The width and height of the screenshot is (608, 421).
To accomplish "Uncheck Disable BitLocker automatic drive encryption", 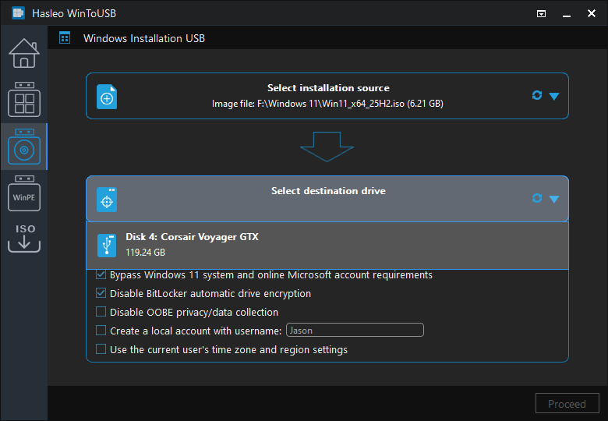I will [101, 293].
